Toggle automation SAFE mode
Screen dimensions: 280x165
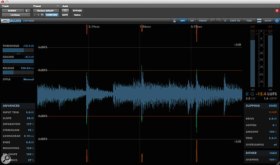65,15
